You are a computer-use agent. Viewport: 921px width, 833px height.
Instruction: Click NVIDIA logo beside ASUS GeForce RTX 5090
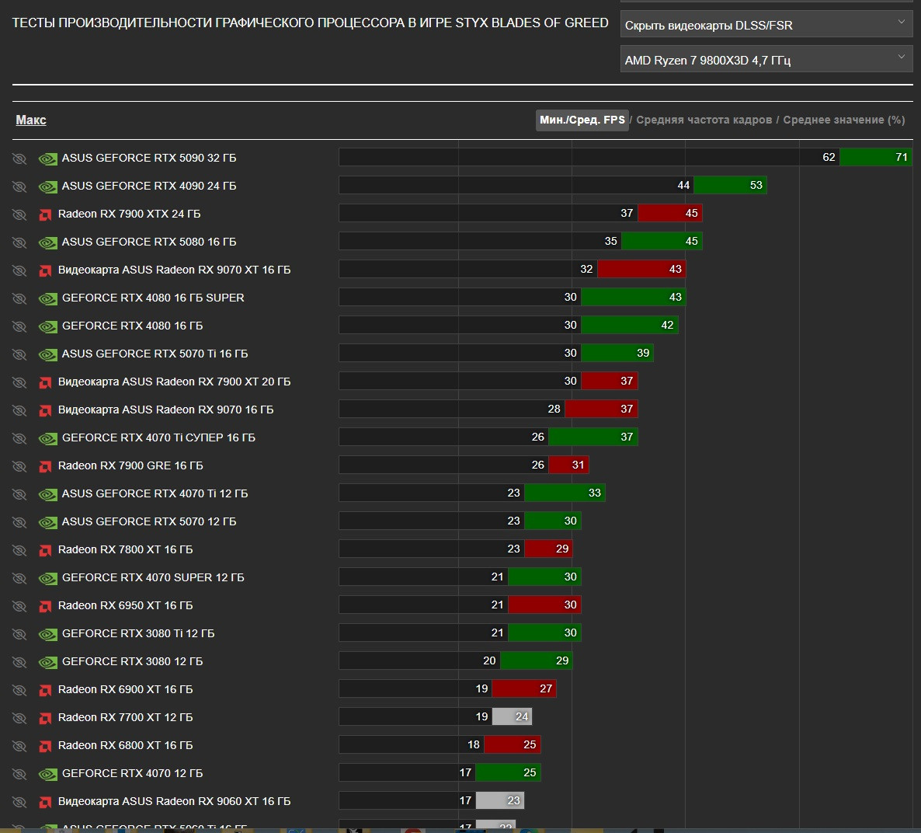(x=47, y=159)
